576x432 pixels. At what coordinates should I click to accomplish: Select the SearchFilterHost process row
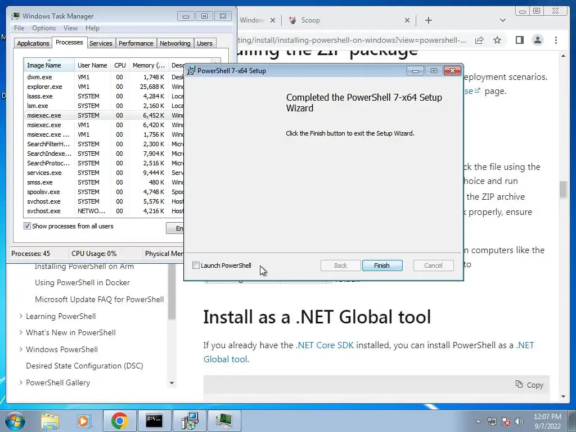[103, 144]
